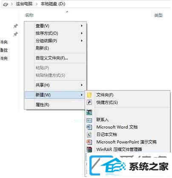Click the shortcut arrow icon beside 快捷方式(S)

(x=89, y=102)
